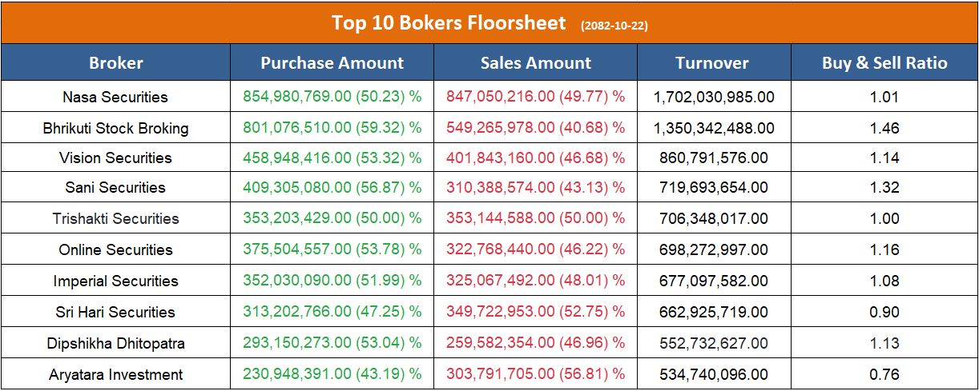Click the 0.90 ratio for Sri Hari
Image resolution: width=979 pixels, height=391 pixels.
(x=884, y=312)
